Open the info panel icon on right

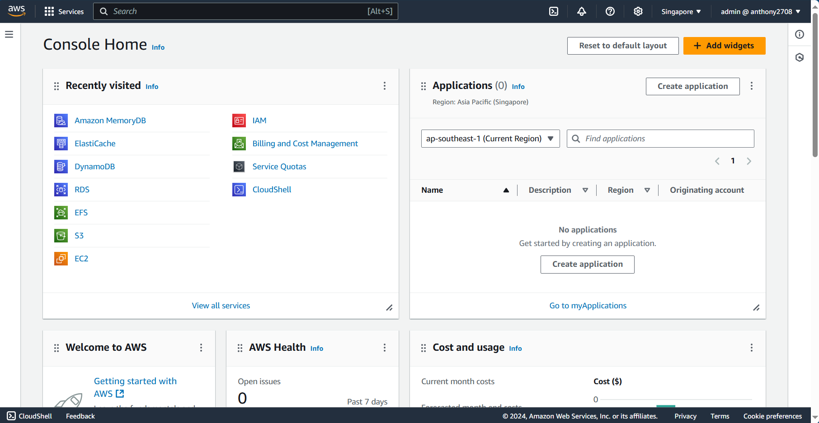800,34
